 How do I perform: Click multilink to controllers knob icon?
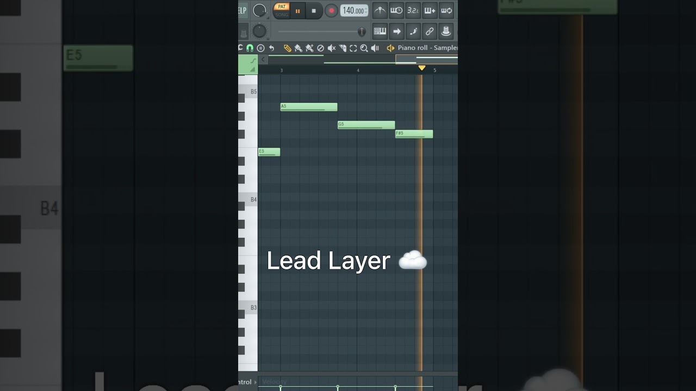[x=446, y=31]
